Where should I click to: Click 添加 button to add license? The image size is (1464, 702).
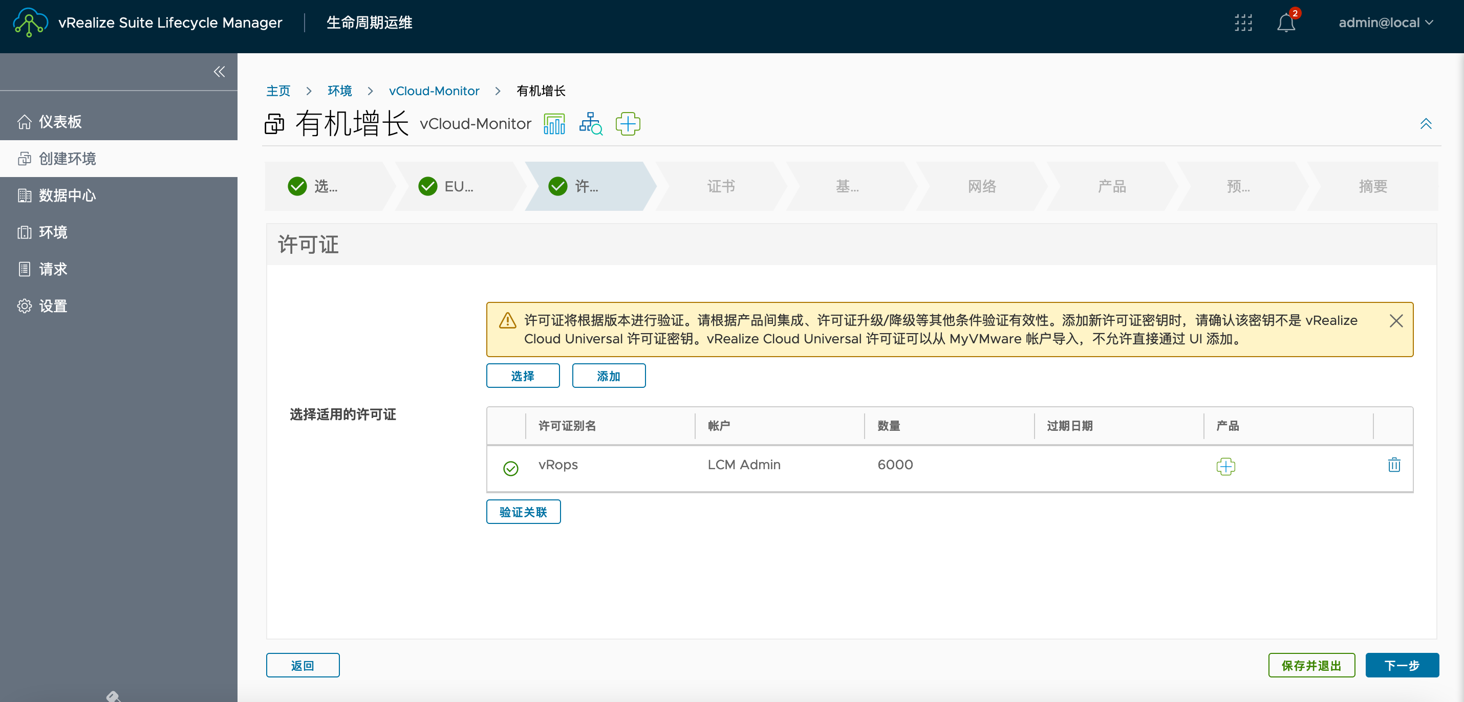[608, 375]
